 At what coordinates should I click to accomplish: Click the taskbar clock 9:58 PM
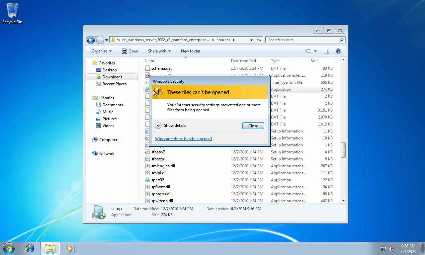click(408, 246)
